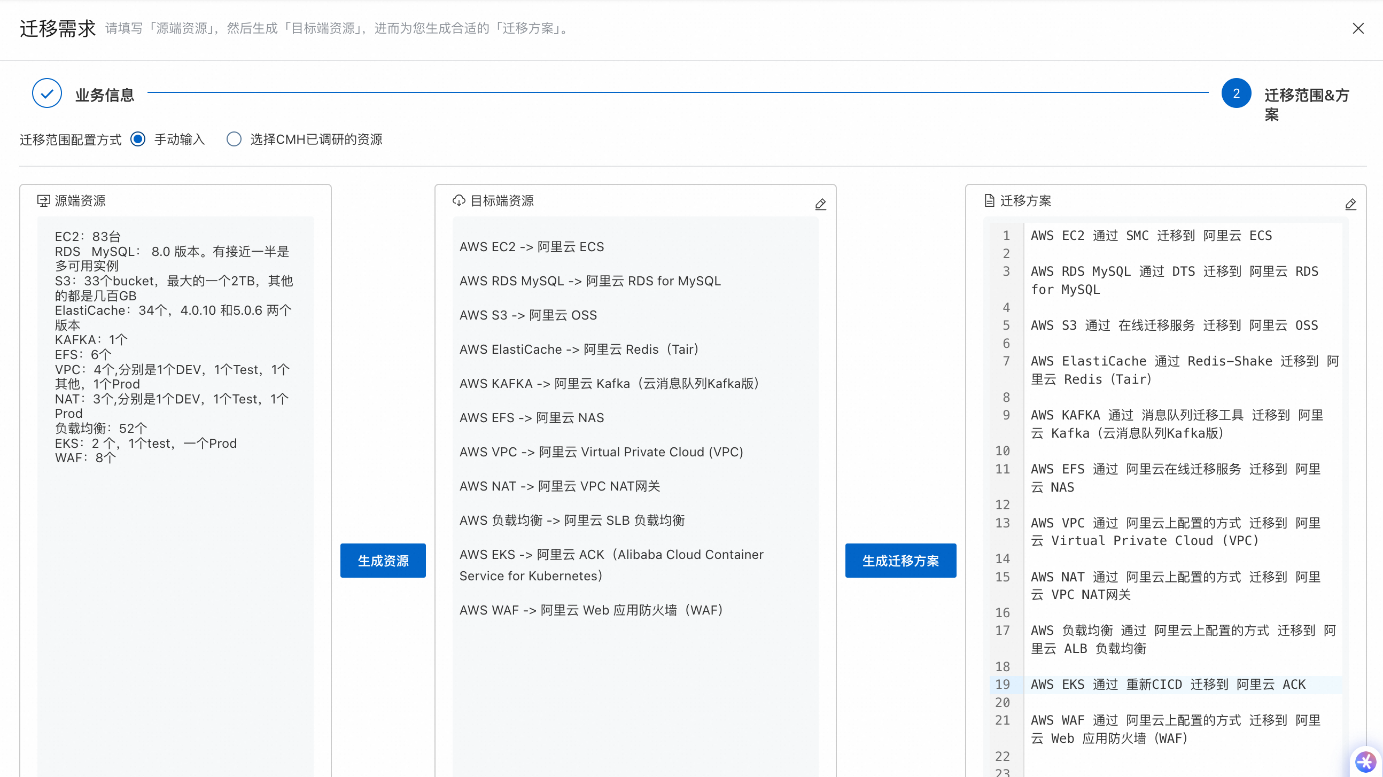Click editor line 11 'AWS EFS 通过 阿里云在线迁移服务'
The height and width of the screenshot is (777, 1383).
(x=1175, y=478)
